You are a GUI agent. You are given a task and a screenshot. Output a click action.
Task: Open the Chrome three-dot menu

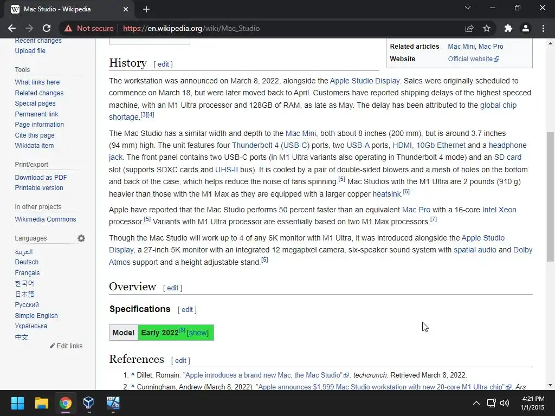pos(543,28)
